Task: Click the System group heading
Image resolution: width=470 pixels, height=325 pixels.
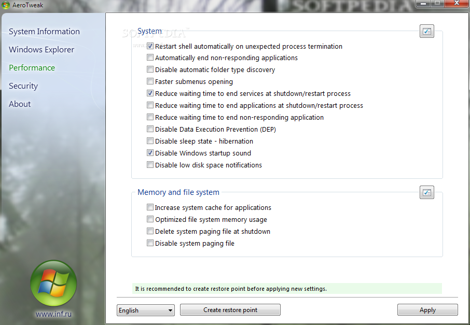Action: pyautogui.click(x=149, y=31)
